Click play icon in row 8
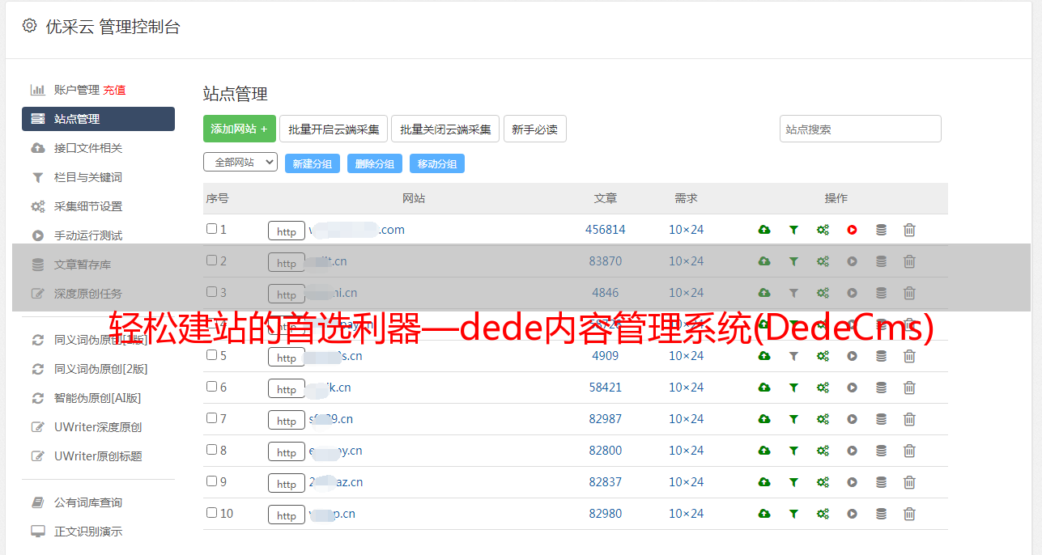Screen dimensions: 1042x555 [852, 451]
